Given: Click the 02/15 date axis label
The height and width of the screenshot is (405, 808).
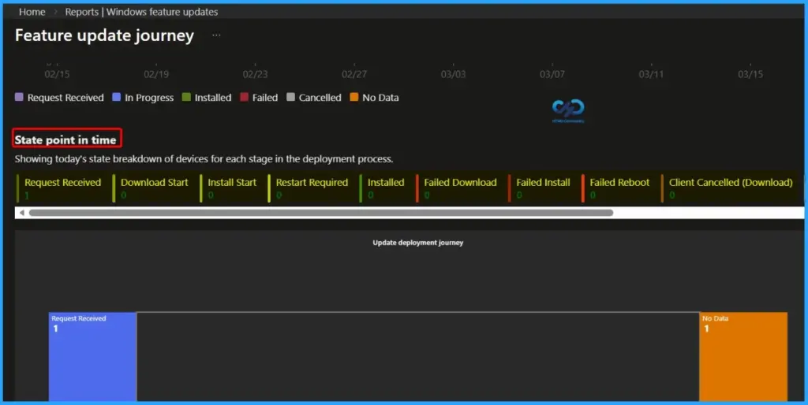Looking at the screenshot, I should (x=57, y=74).
